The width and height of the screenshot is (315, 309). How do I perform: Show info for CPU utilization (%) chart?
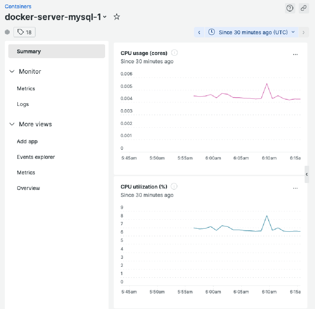[x=174, y=187]
